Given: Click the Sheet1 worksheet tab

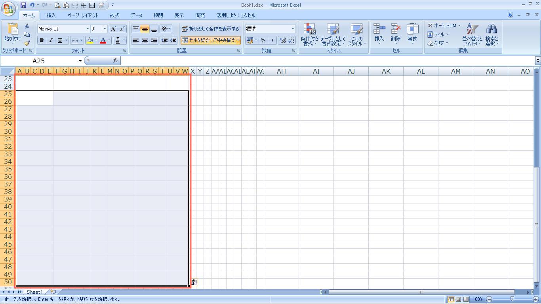Looking at the screenshot, I should [x=34, y=292].
